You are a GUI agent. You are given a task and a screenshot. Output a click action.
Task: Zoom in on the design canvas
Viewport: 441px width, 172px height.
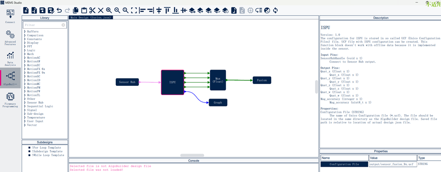pyautogui.click(x=109, y=11)
